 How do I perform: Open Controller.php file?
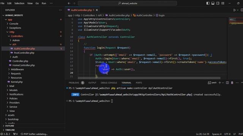(20, 61)
